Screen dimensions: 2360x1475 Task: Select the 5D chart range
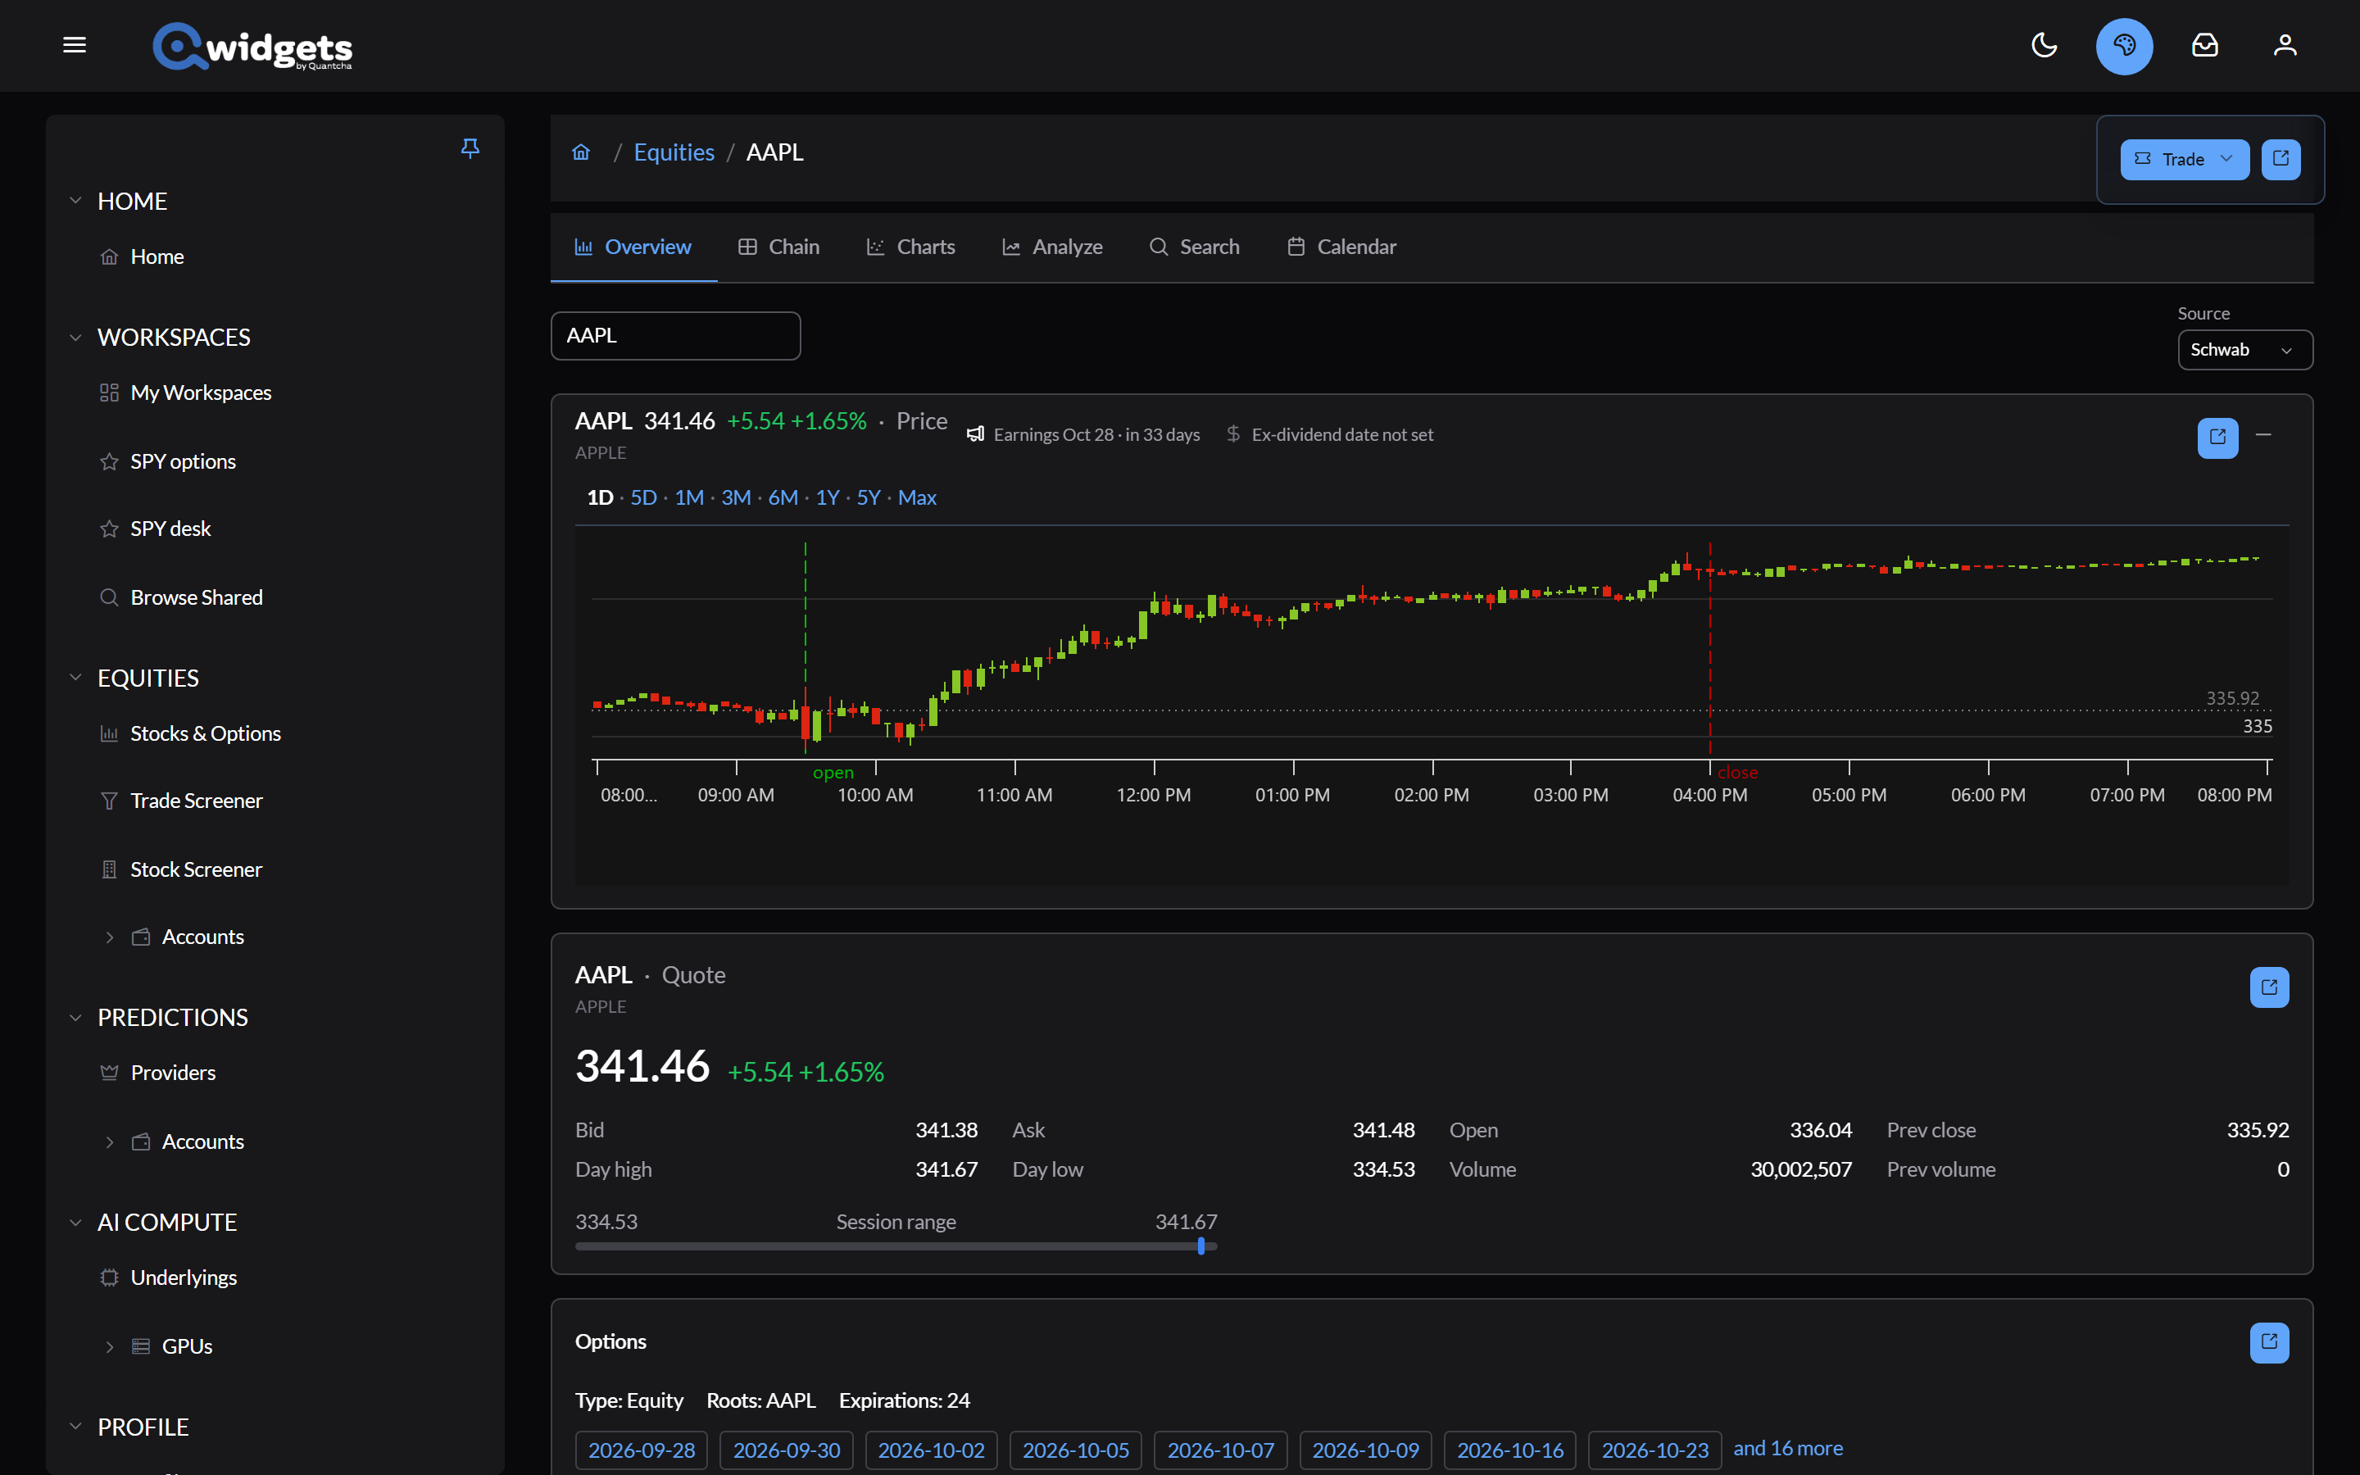point(643,497)
